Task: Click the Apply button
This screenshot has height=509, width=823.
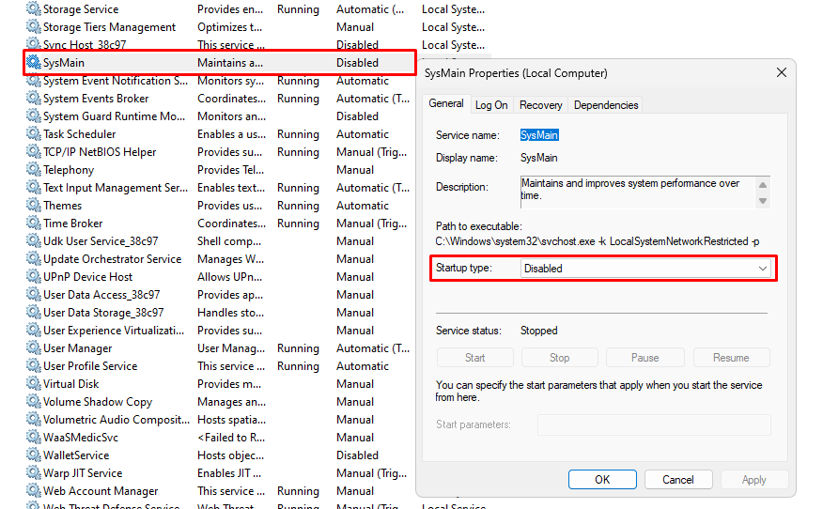Action: pyautogui.click(x=753, y=480)
